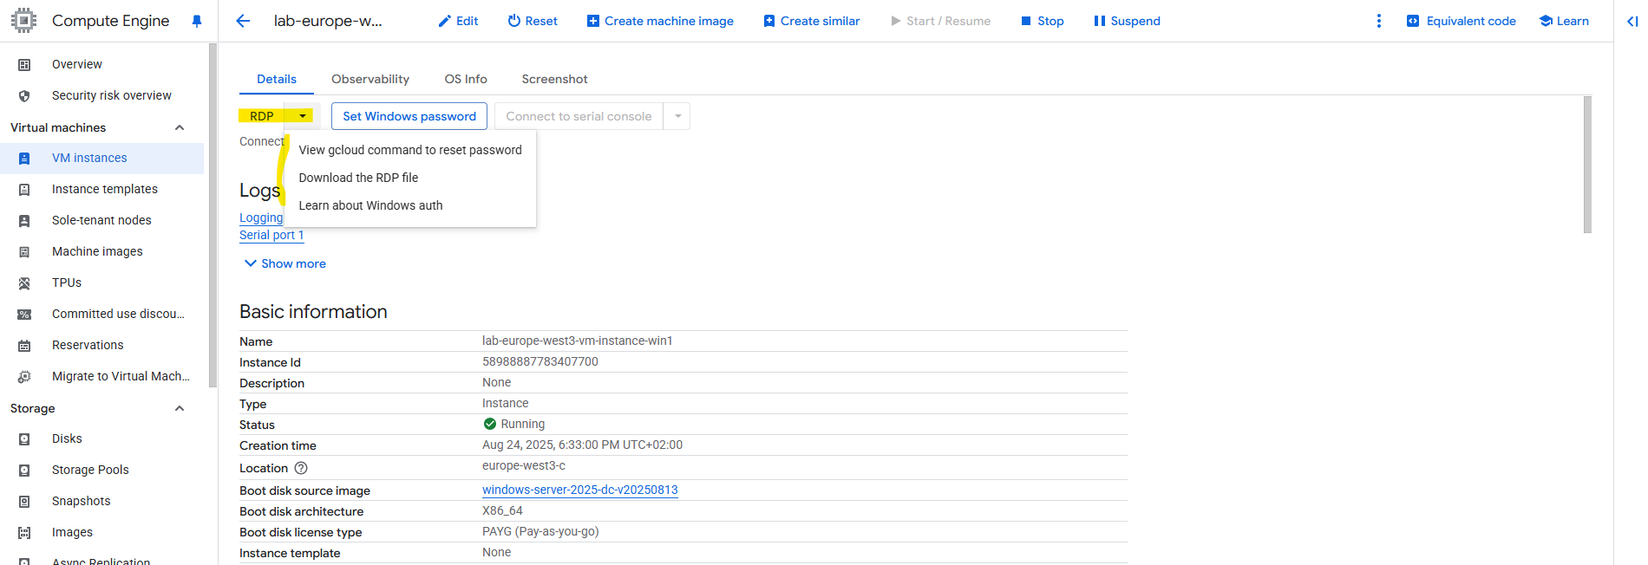Click the disabled Start / Resume button
The width and height of the screenshot is (1648, 565).
pos(940,21)
